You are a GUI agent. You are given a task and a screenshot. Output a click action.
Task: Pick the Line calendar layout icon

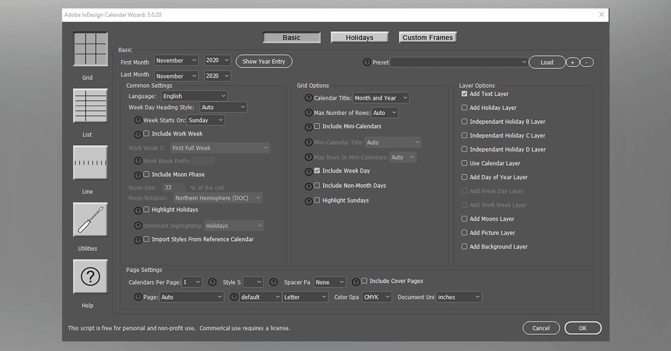90,163
